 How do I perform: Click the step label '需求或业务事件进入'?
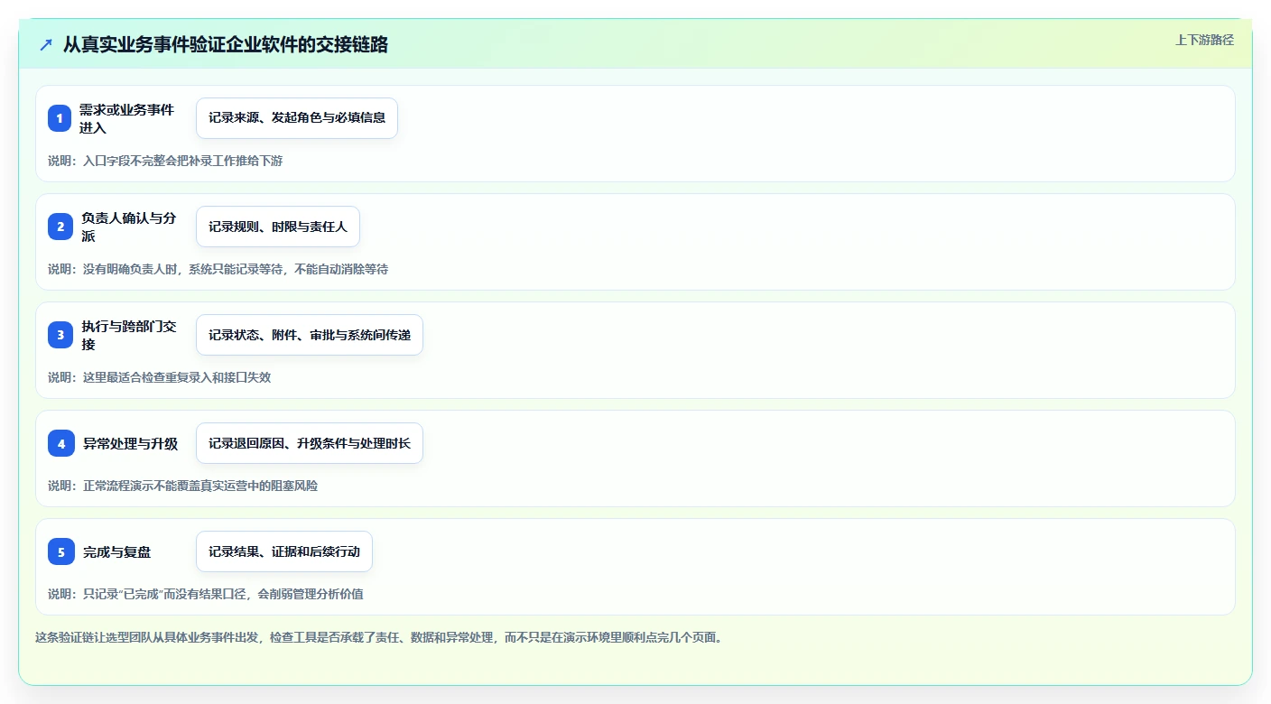(126, 118)
